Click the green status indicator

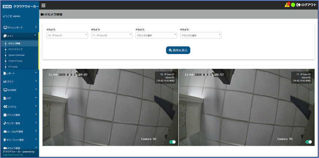(293, 5)
